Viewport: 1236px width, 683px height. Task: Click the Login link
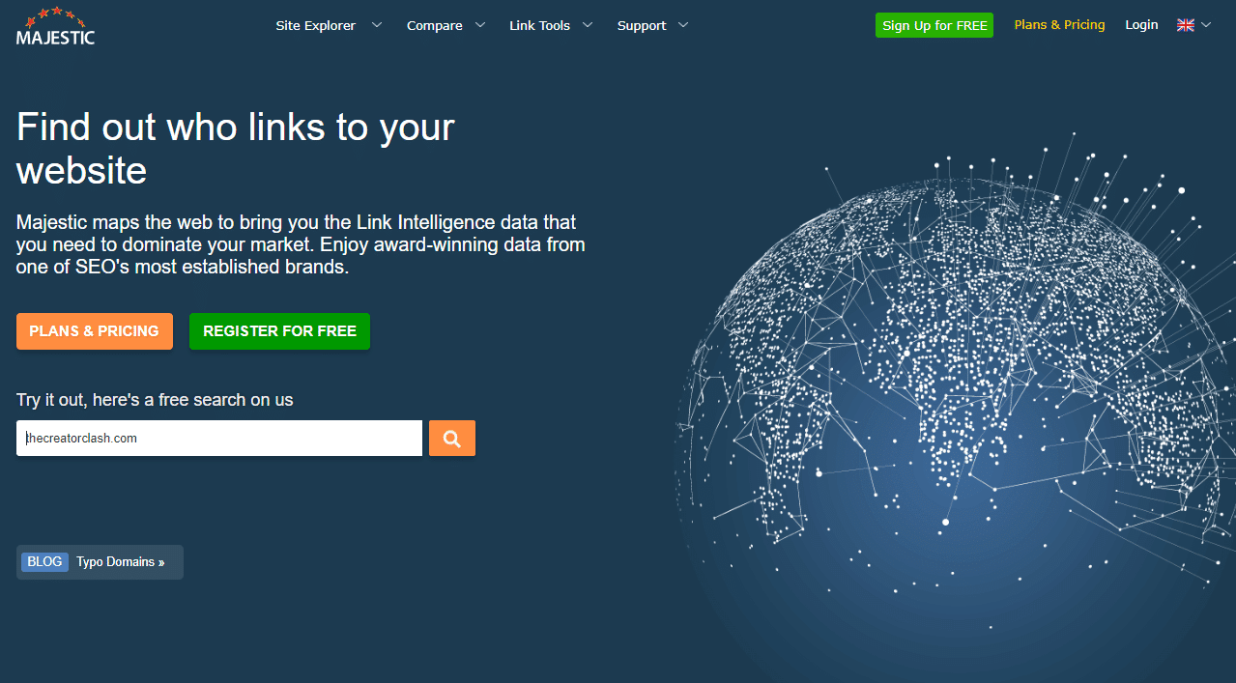pyautogui.click(x=1141, y=25)
